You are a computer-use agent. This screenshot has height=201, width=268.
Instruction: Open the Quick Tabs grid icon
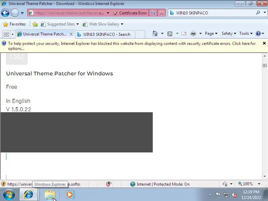(x=6, y=34)
